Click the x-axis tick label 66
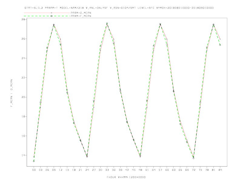This screenshot has width=240, height=185. [x=180, y=170]
